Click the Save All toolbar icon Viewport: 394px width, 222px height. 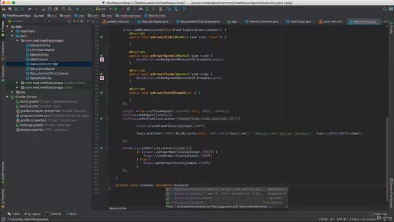(10, 9)
